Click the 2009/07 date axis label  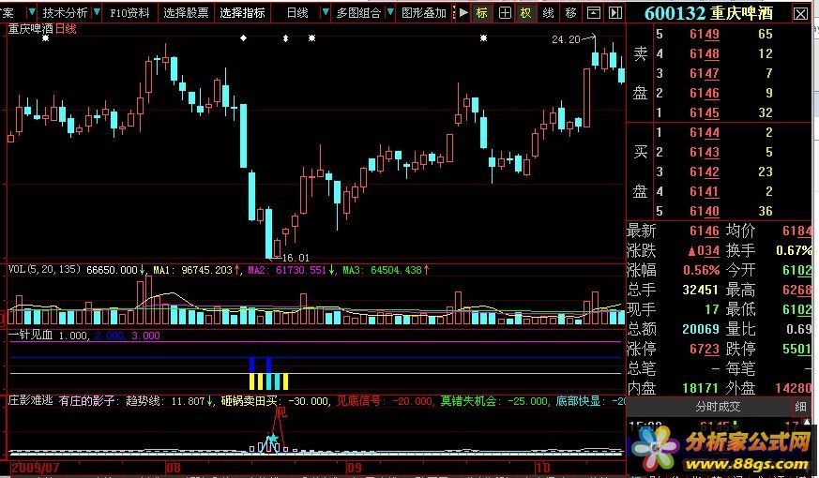(35, 466)
